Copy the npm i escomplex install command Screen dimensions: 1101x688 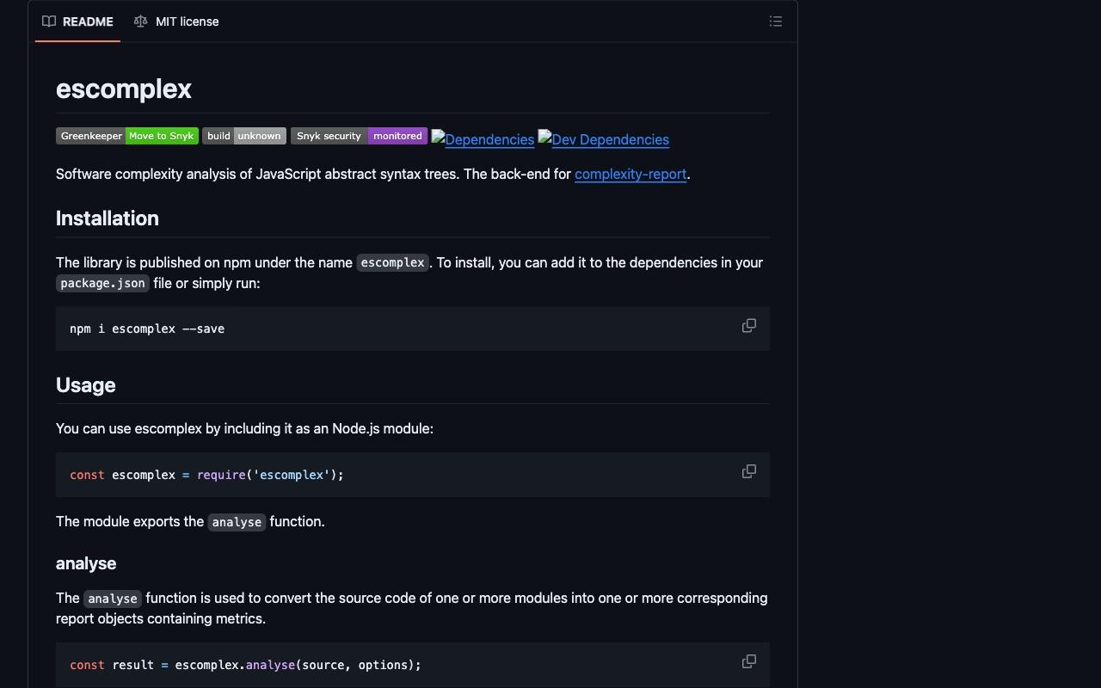pyautogui.click(x=749, y=326)
